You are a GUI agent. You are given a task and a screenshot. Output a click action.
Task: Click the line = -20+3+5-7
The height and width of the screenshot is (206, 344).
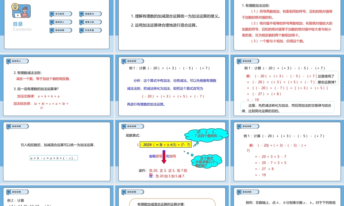[270, 157]
